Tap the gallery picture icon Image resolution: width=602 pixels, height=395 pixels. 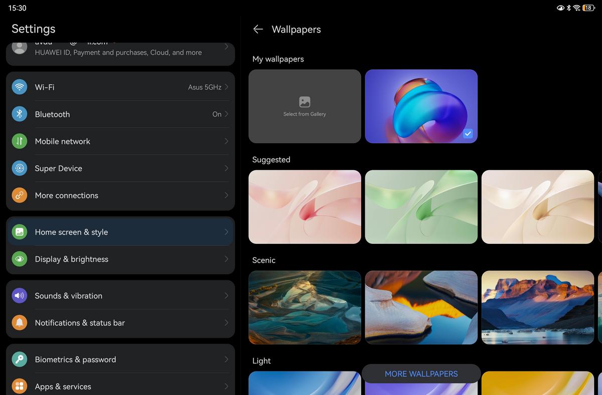coord(305,102)
